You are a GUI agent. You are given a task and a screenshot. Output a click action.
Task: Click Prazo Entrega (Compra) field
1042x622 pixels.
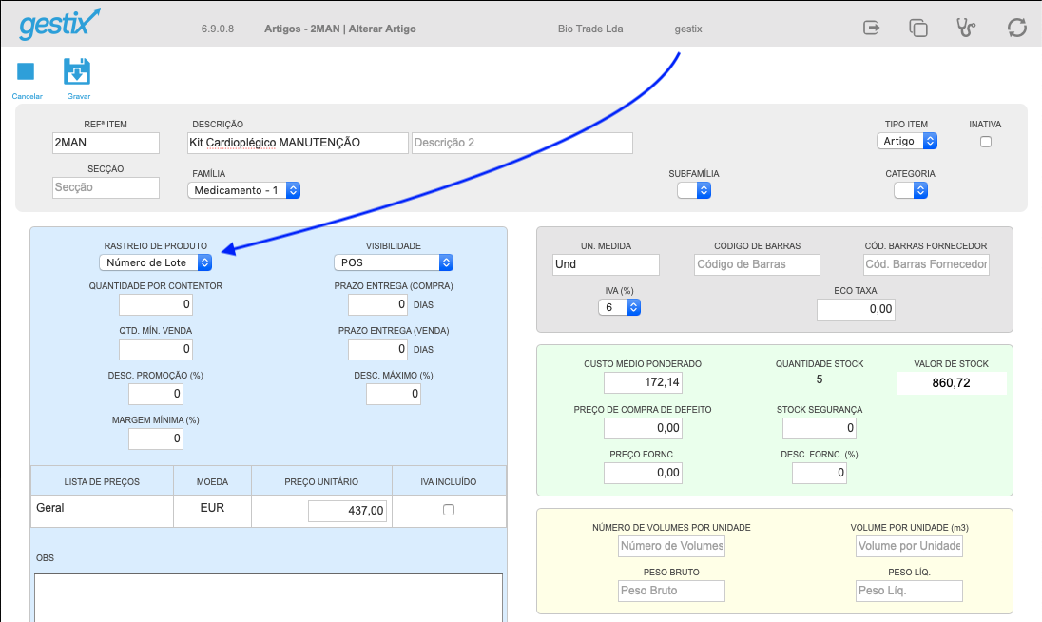pyautogui.click(x=378, y=304)
